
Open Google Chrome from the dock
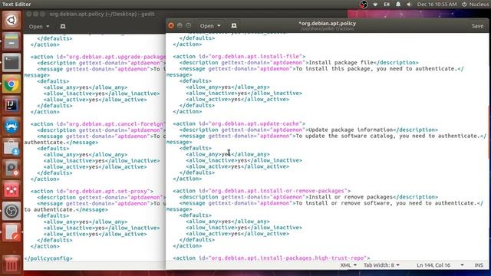[x=12, y=84]
